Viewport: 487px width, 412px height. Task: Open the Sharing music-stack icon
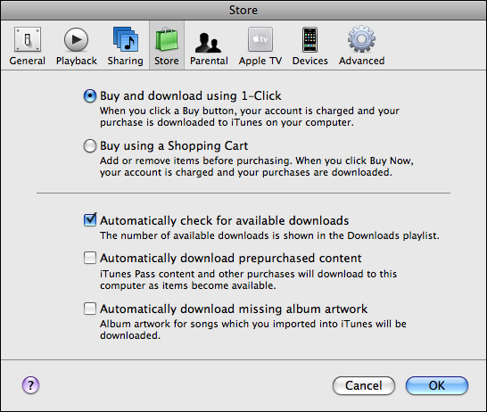point(126,39)
